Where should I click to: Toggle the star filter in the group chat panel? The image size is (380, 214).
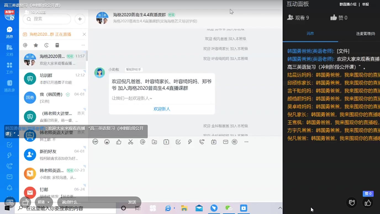[x=35, y=45]
